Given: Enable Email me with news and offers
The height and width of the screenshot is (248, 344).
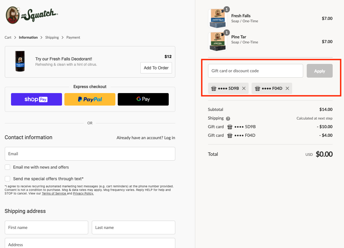Looking at the screenshot, I should (7, 167).
